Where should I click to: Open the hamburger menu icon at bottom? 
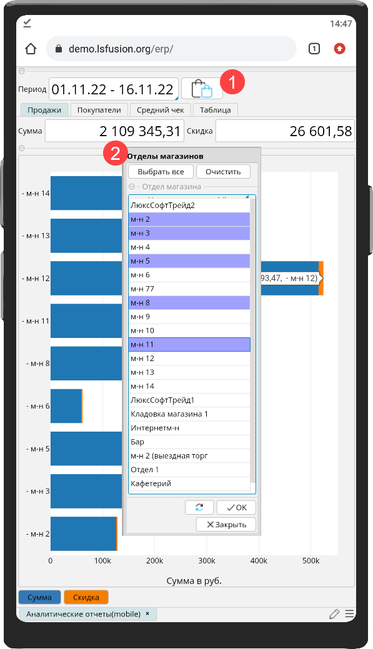click(x=349, y=614)
